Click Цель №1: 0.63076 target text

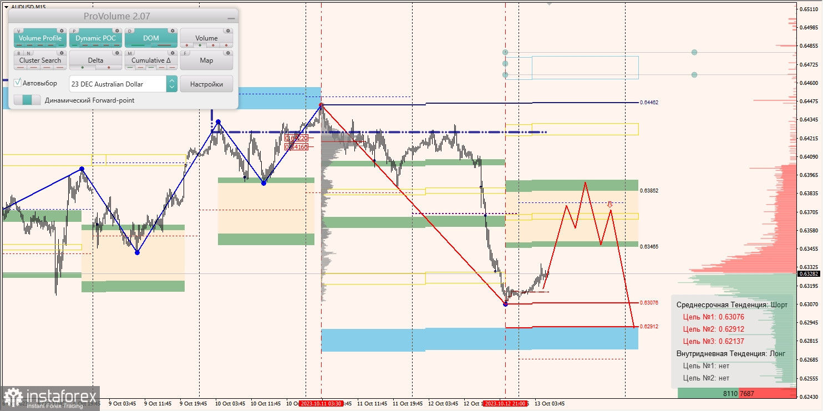[x=713, y=317]
